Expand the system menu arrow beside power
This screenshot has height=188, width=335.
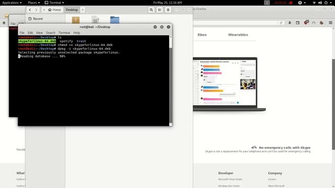pyautogui.click(x=331, y=3)
